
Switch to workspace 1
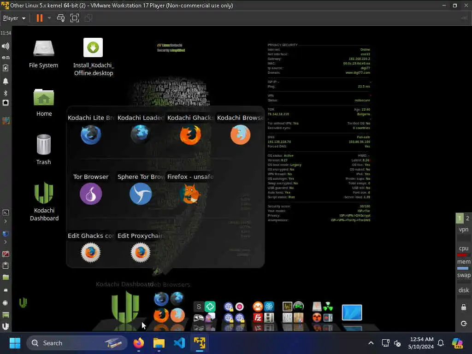tap(460, 218)
